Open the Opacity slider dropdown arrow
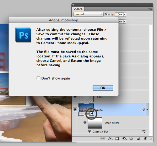The height and width of the screenshot is (146, 157). coord(125,14)
